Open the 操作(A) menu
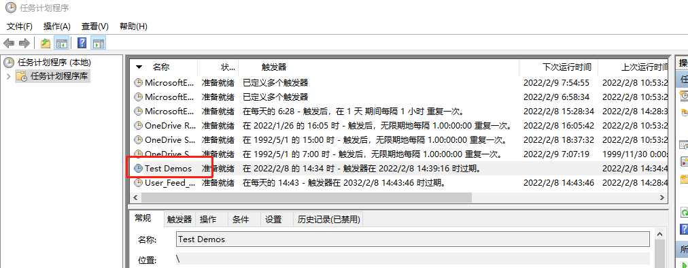 (x=57, y=27)
